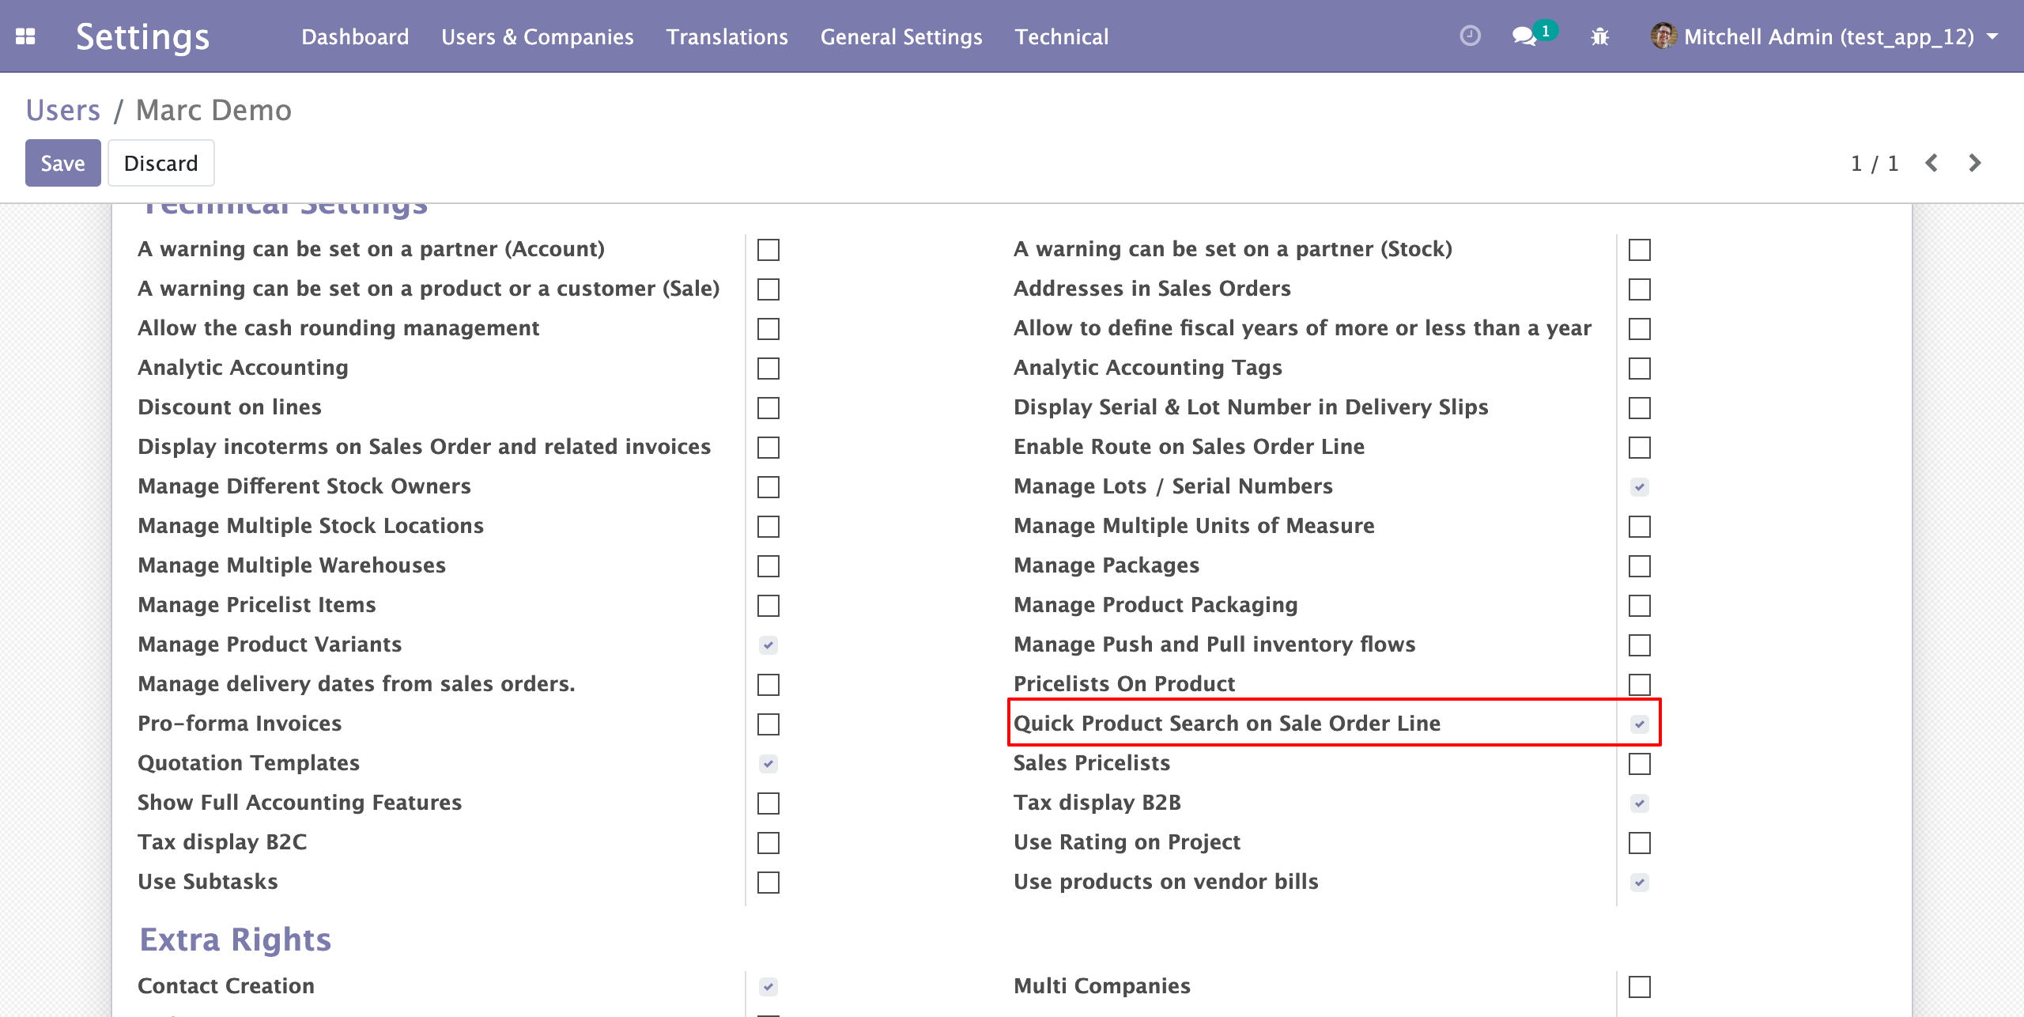The width and height of the screenshot is (2024, 1017).
Task: Open the General Settings menu
Action: click(901, 37)
